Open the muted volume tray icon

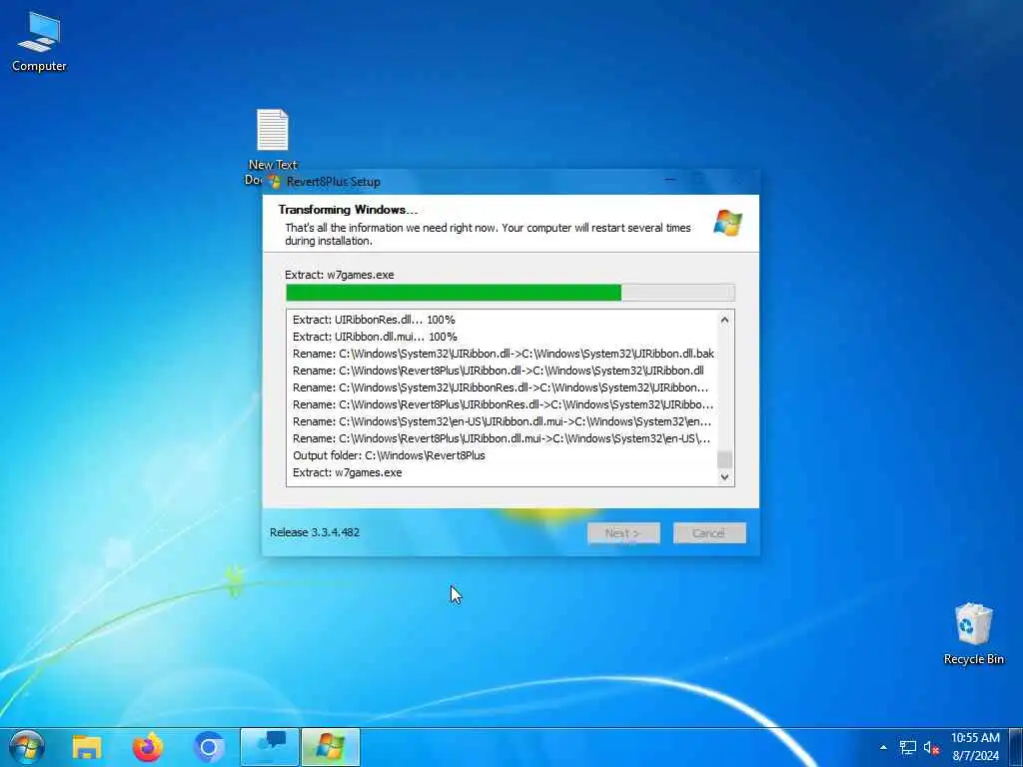931,747
